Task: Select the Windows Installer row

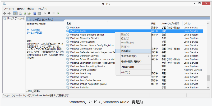Action: 135,87
